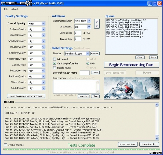Viewport: 163px width, 155px height.
Task: Tick the Disable tooltips checkbox
Action: tap(6, 145)
